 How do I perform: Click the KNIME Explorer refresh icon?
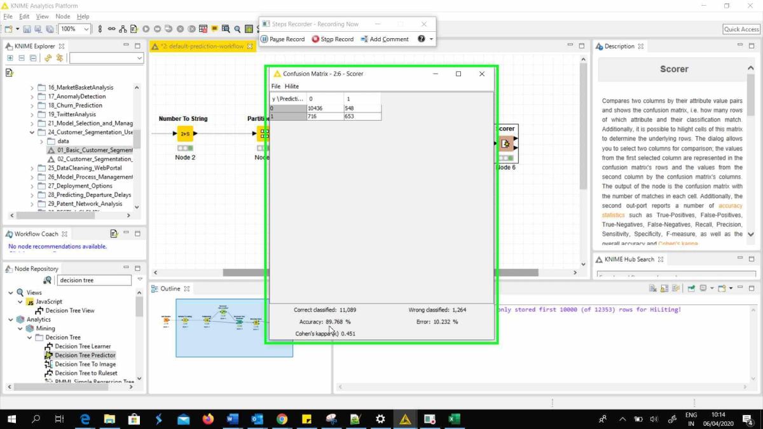(x=48, y=58)
